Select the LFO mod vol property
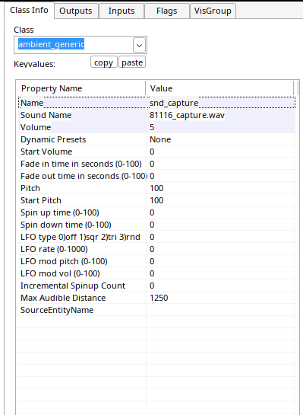 click(x=83, y=273)
